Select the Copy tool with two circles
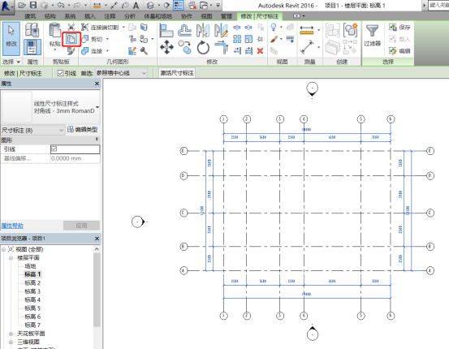 (184, 47)
